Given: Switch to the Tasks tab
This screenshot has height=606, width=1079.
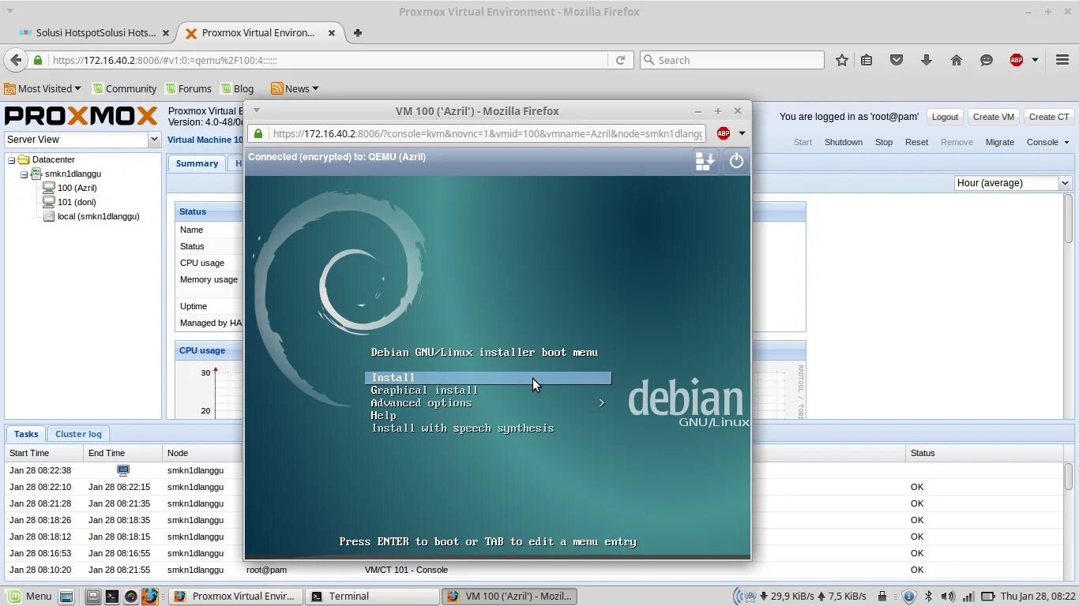Looking at the screenshot, I should (26, 434).
